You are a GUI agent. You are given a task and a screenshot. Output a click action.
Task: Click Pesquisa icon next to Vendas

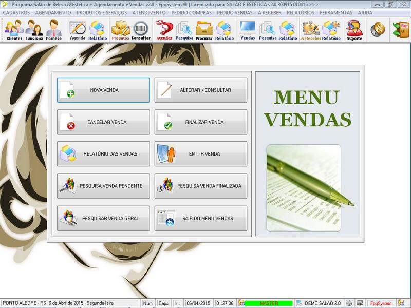(x=268, y=30)
